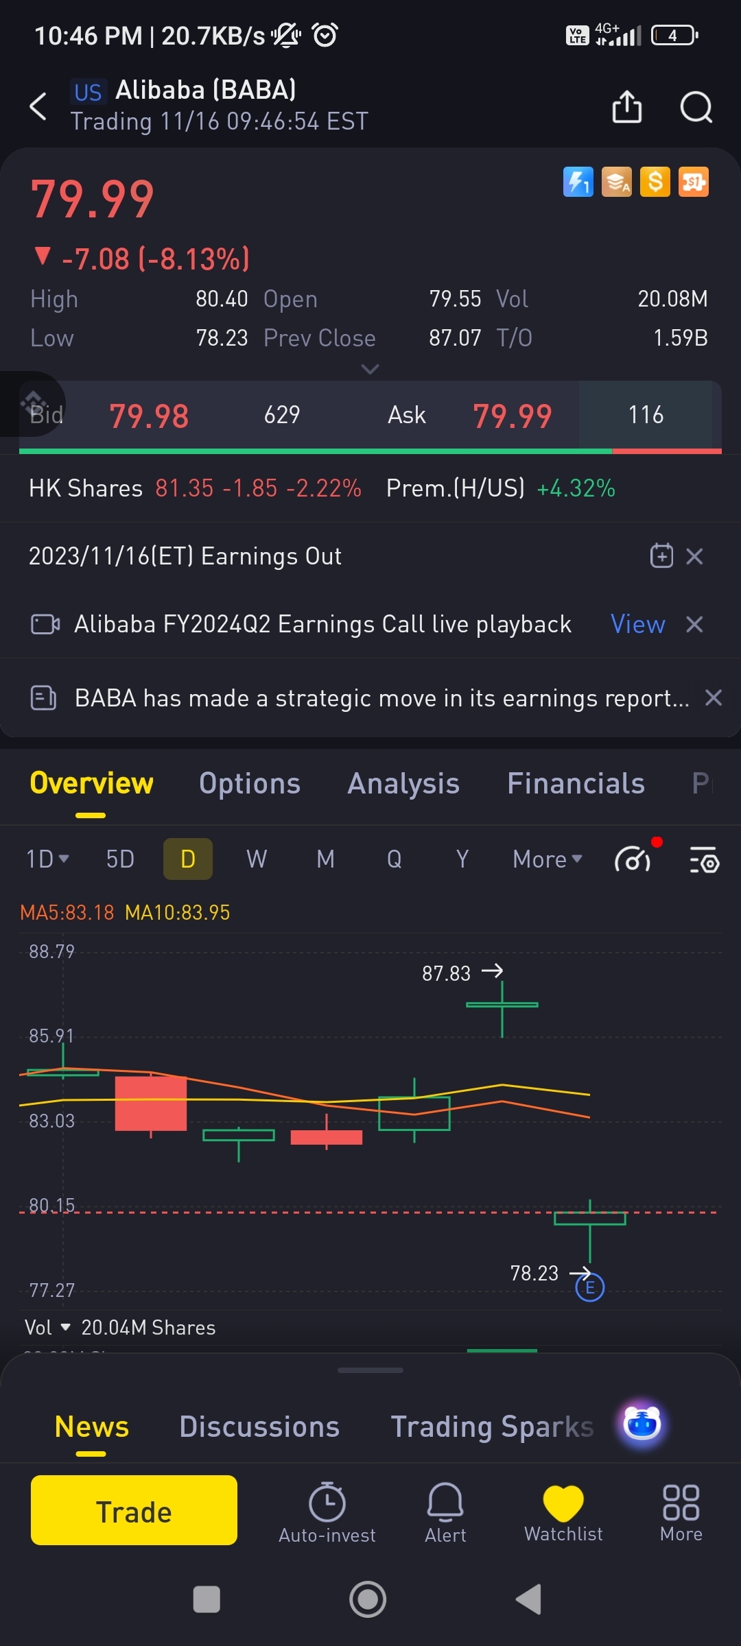Image resolution: width=741 pixels, height=1646 pixels.
Task: Open search with magnifier icon
Action: pyautogui.click(x=696, y=107)
